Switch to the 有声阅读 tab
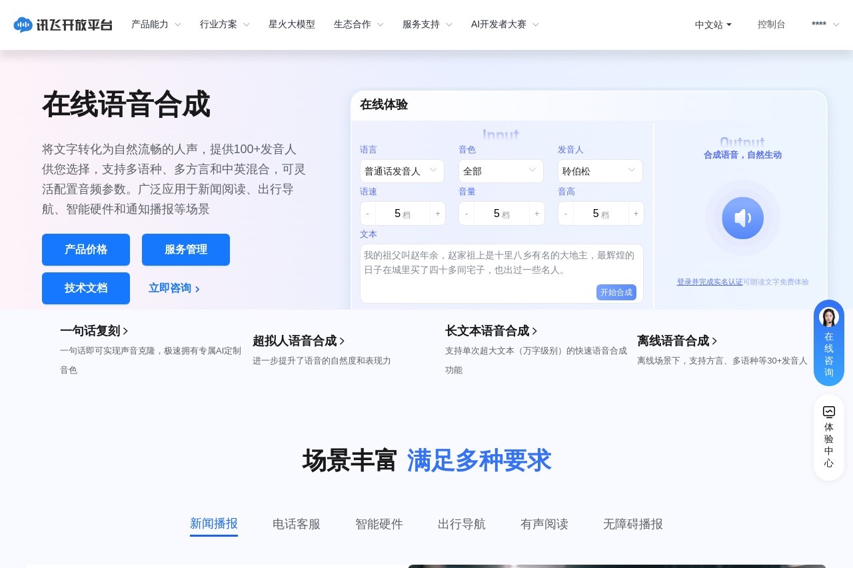The height and width of the screenshot is (568, 853). [x=544, y=524]
